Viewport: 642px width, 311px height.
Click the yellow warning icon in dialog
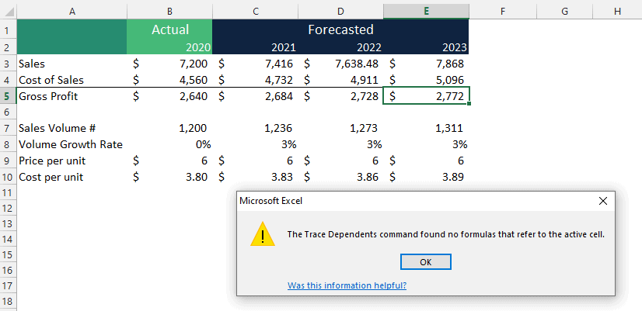point(263,234)
